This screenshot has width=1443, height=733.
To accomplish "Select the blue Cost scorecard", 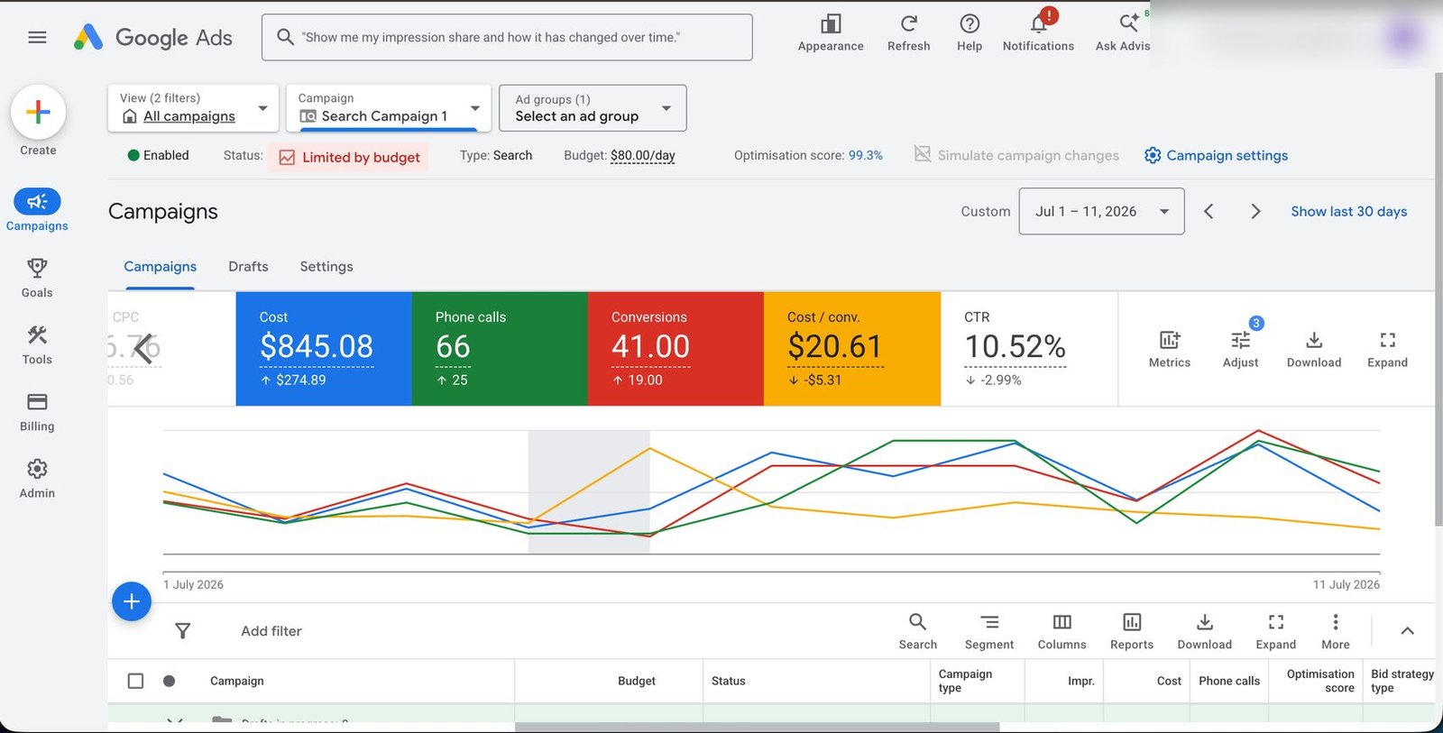I will coord(324,348).
